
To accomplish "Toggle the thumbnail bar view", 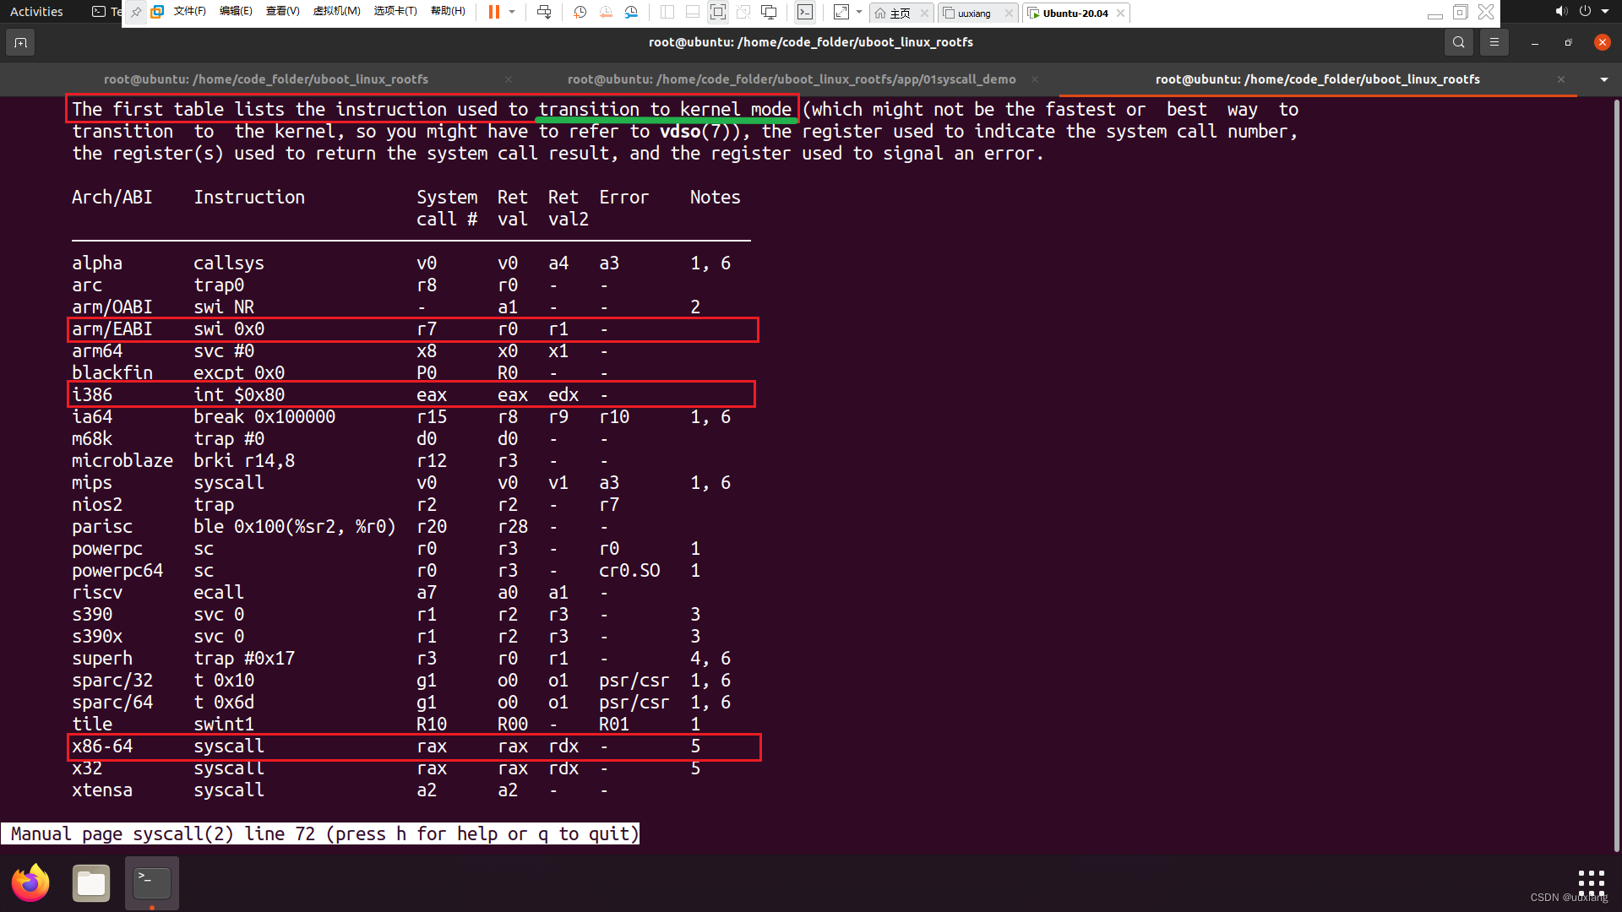I will [693, 12].
